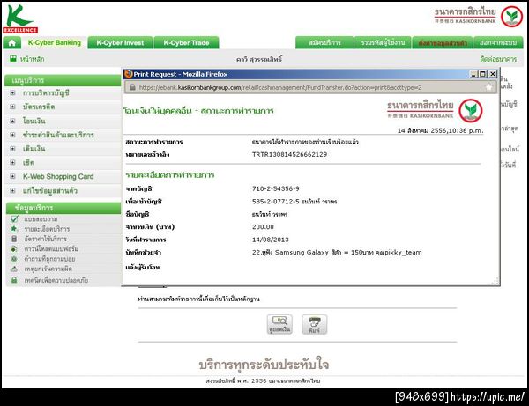
Task: Click the ข้อมูลบริการ sidebar header
Action: click(63, 208)
